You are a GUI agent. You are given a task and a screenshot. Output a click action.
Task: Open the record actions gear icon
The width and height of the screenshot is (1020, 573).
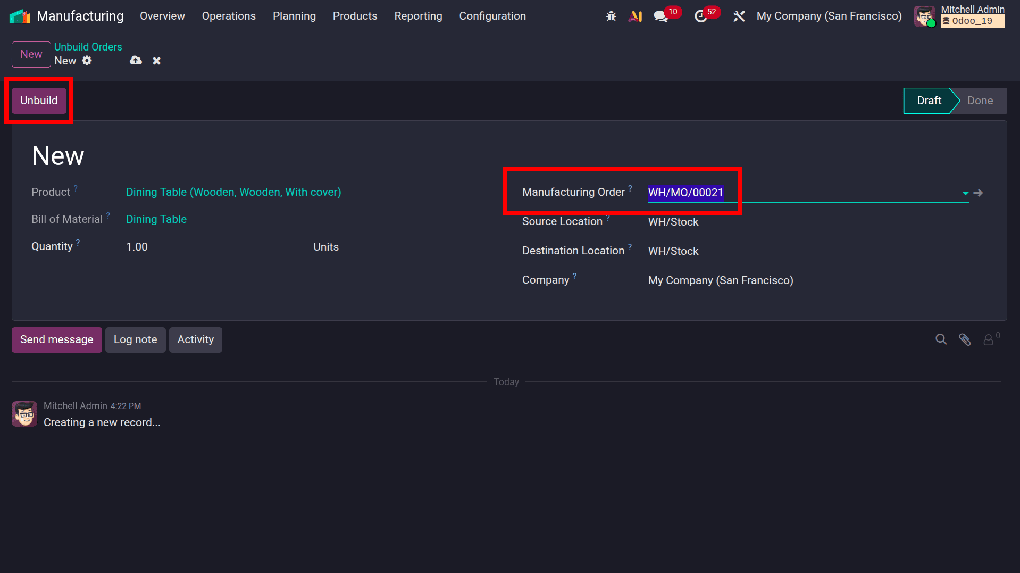tap(87, 61)
